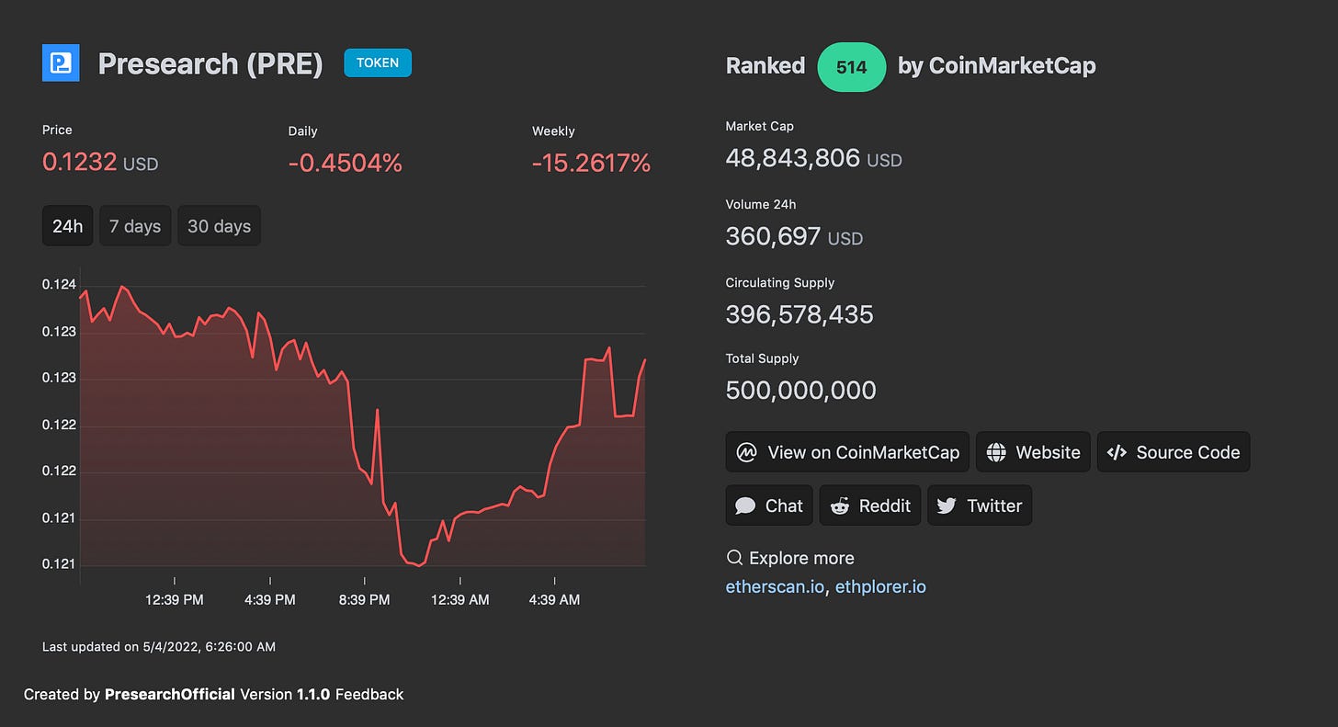Click the version number 1.1.0
1338x727 pixels.
(x=312, y=694)
